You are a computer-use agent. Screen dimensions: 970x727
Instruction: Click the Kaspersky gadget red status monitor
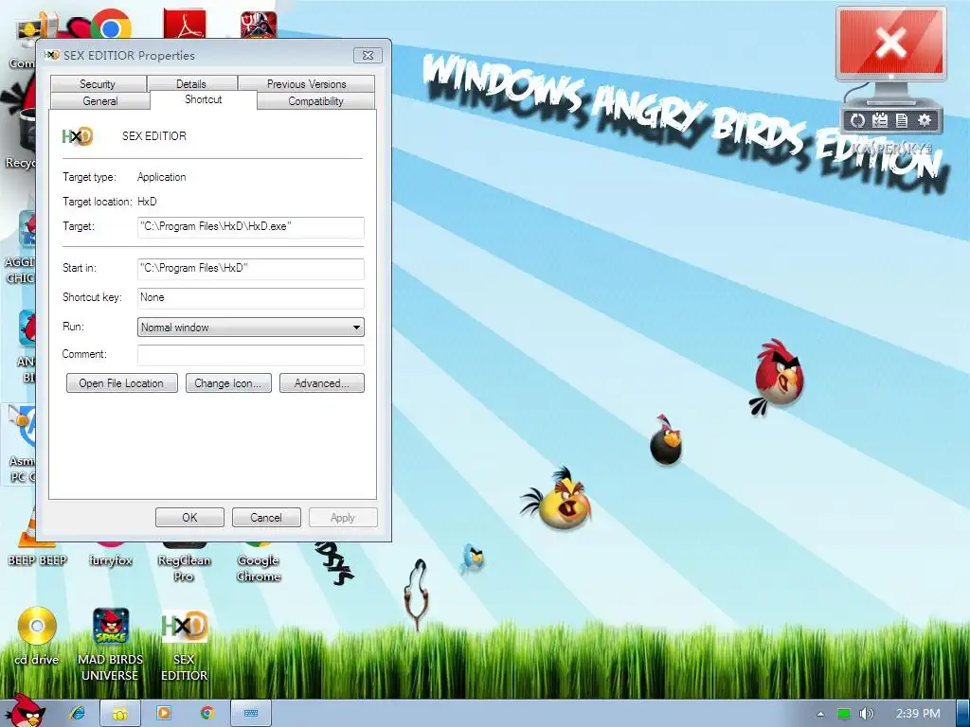(890, 43)
